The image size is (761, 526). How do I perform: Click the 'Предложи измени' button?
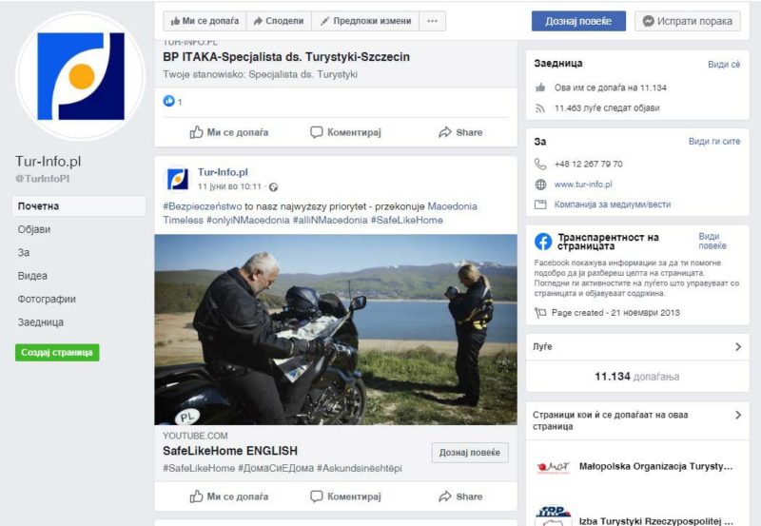pyautogui.click(x=365, y=21)
